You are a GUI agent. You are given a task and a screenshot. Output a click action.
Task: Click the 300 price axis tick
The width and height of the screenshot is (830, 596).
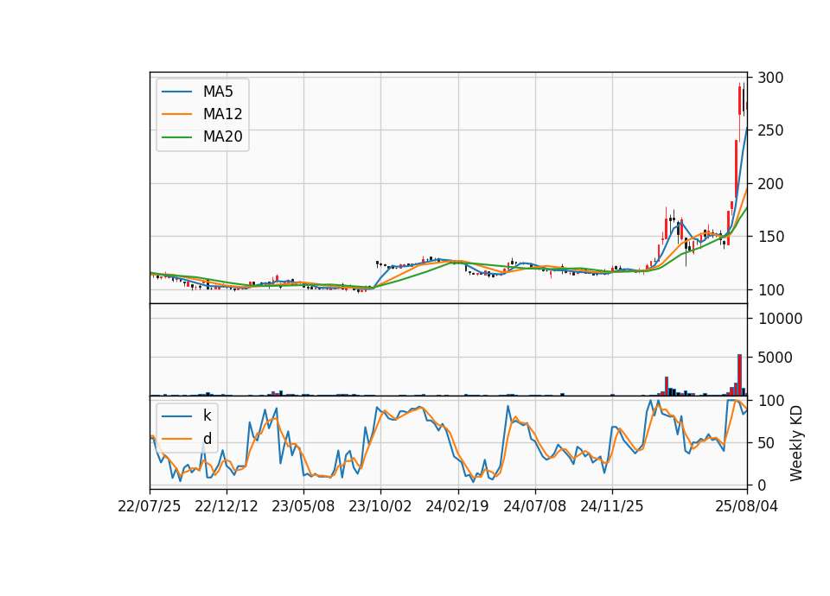(x=770, y=78)
